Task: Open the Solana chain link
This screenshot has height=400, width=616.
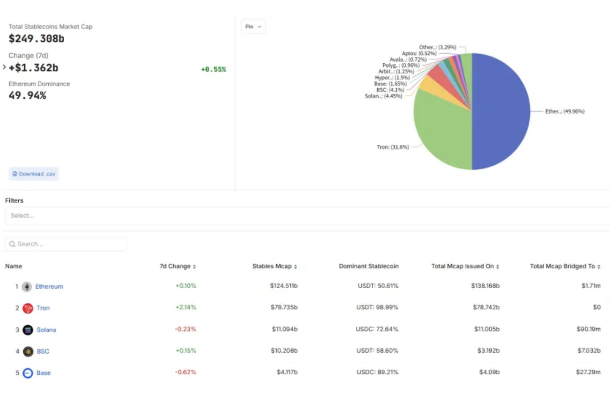Action: tap(46, 330)
